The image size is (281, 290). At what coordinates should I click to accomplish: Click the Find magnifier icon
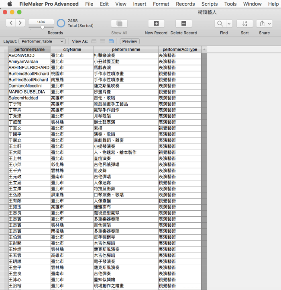click(220, 23)
